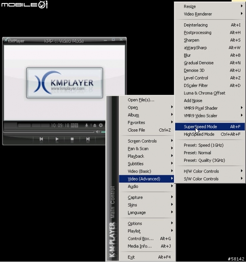
Task: Expand the Pan & Scan submenu
Action: click(x=146, y=148)
